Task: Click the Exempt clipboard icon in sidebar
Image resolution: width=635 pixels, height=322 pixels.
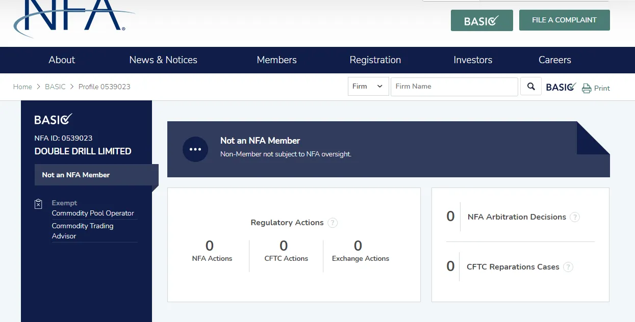Action: (38, 204)
